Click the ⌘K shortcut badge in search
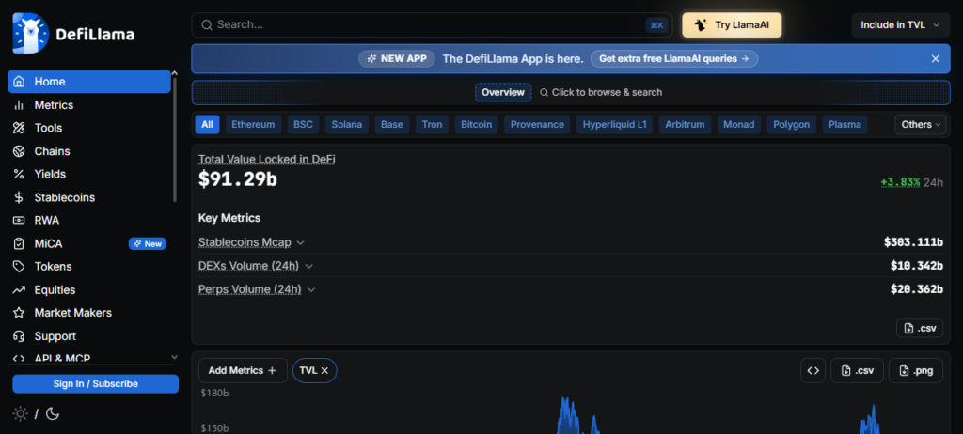 656,25
